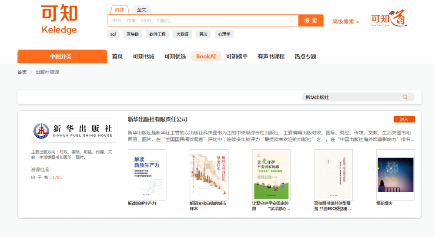Expand the 中图分类 category menu
This screenshot has height=237, width=435.
(x=62, y=56)
